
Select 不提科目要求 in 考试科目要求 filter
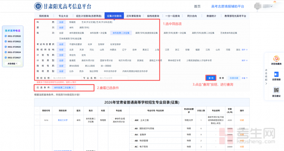click(x=76, y=44)
